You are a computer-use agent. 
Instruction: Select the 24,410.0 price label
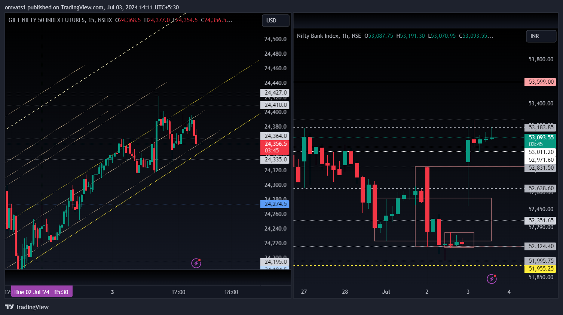tap(275, 105)
